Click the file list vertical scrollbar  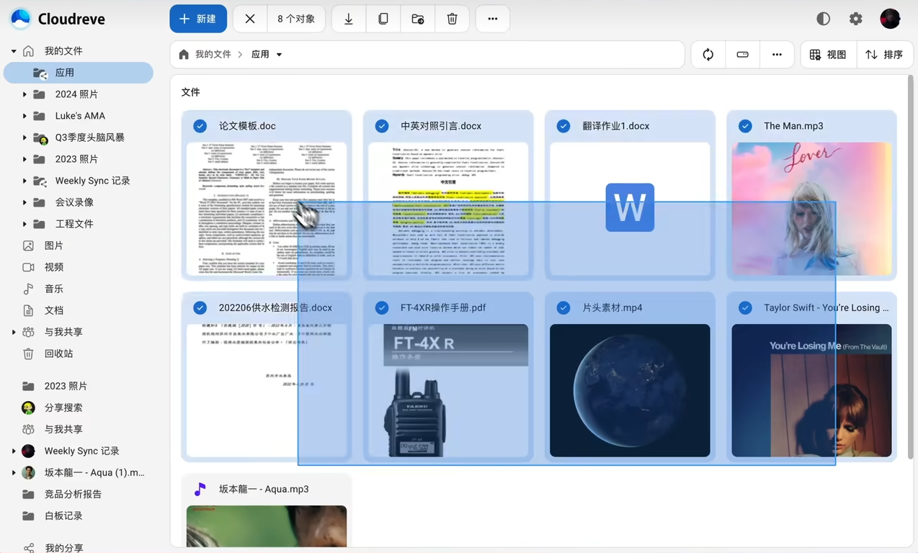pyautogui.click(x=911, y=266)
